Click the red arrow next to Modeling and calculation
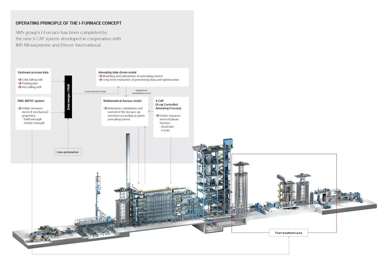This screenshot has width=387, height=264. (x=100, y=76)
